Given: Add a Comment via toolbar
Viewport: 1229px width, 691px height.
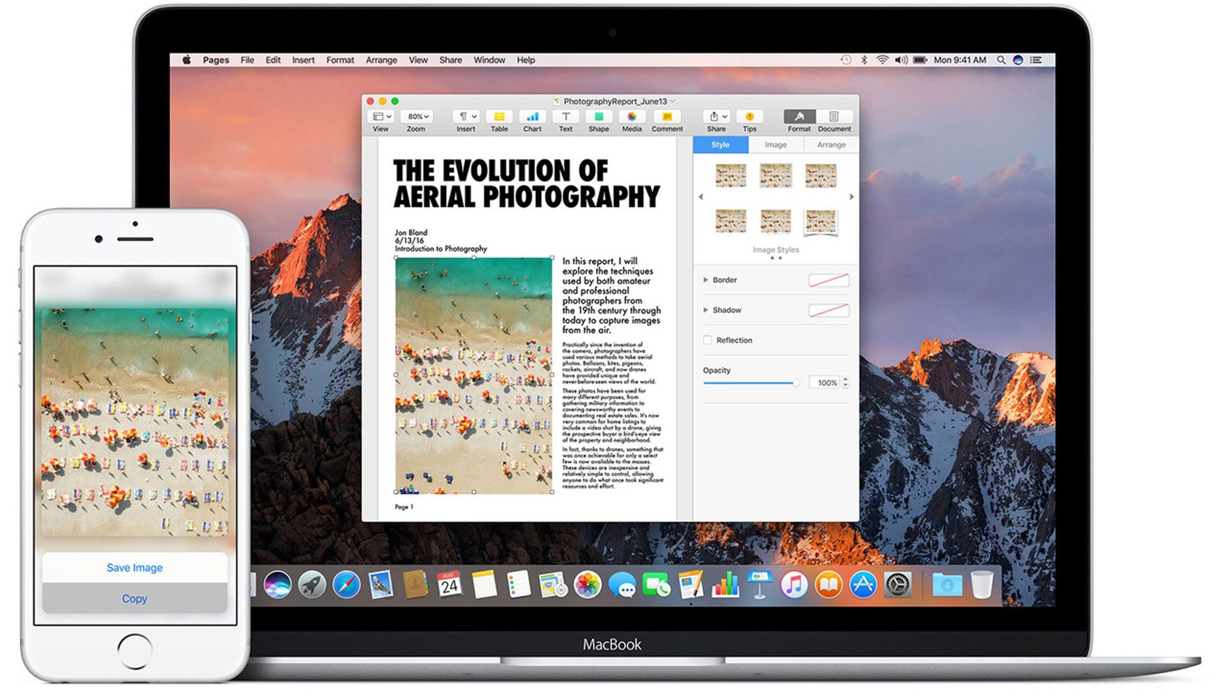Looking at the screenshot, I should pyautogui.click(x=667, y=116).
